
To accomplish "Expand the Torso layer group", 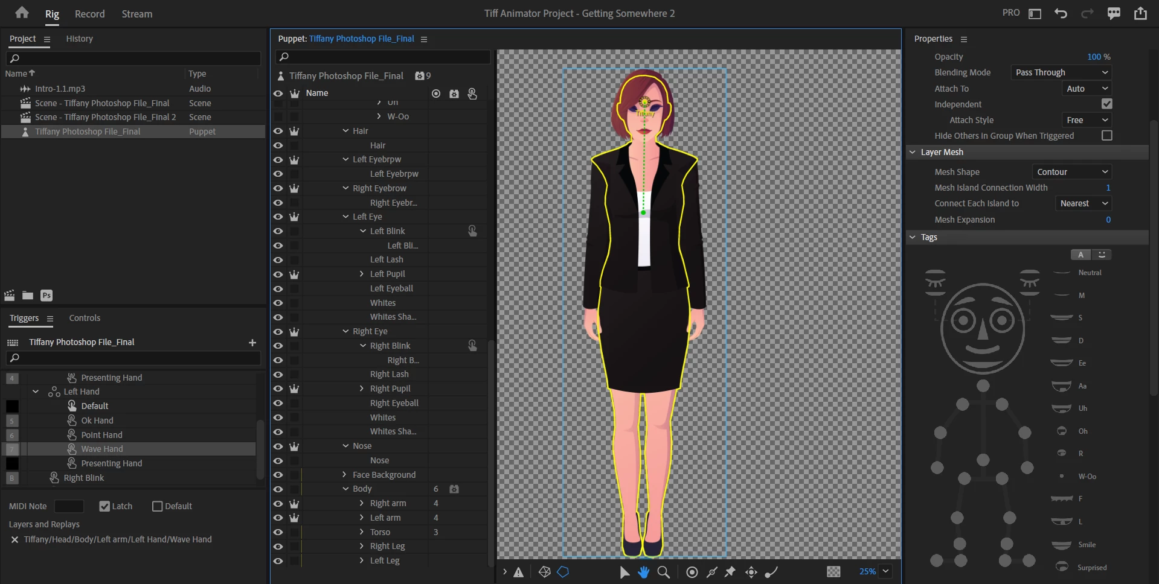I will (x=362, y=532).
